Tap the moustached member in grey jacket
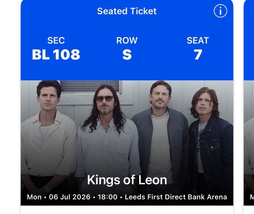 [x=160, y=132]
